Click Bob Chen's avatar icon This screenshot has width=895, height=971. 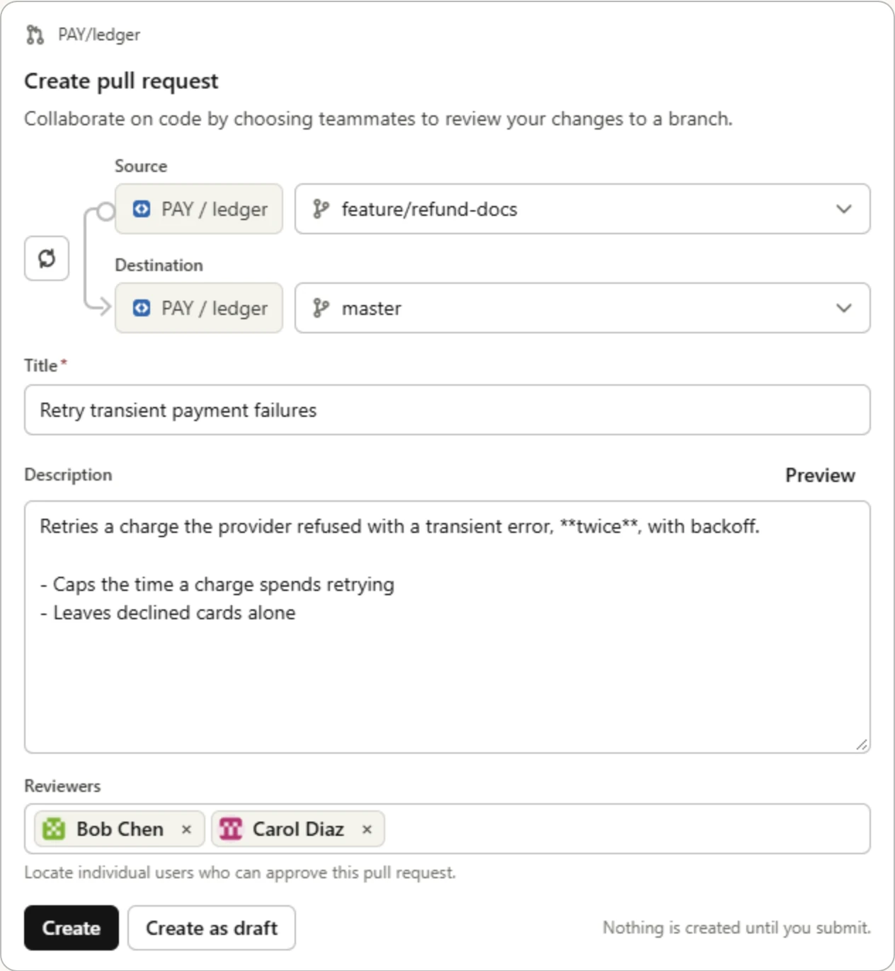click(54, 829)
